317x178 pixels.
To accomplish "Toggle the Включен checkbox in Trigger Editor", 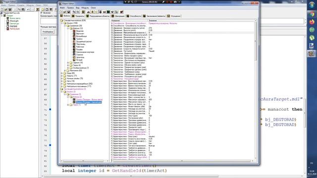I will click(42, 13).
